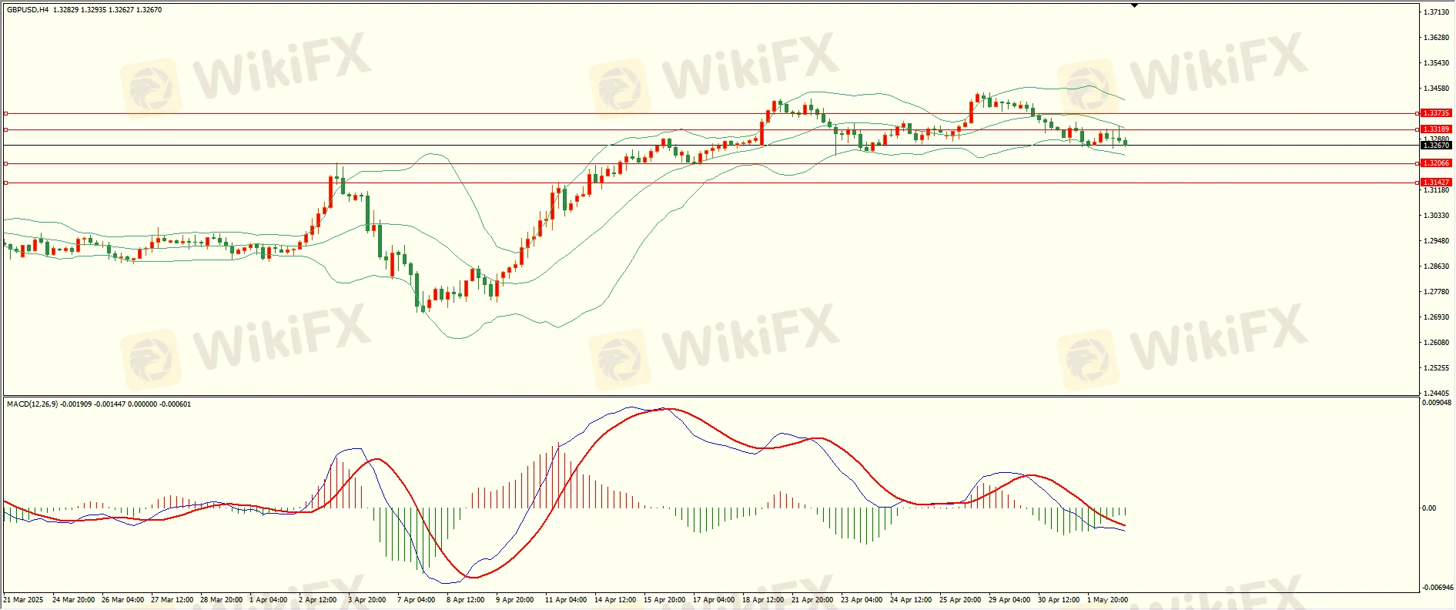Click the 2 Apr 12:00 time label
The image size is (1456, 610).
[318, 600]
